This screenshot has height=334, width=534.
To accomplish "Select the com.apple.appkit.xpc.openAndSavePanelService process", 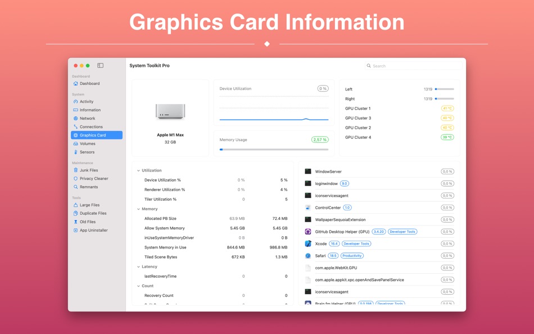I will [379, 280].
